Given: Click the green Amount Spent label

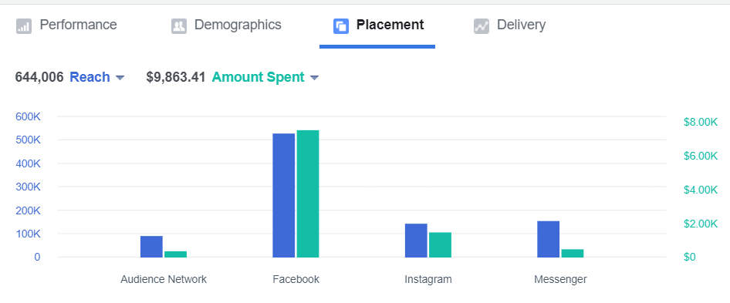Looking at the screenshot, I should click(259, 77).
